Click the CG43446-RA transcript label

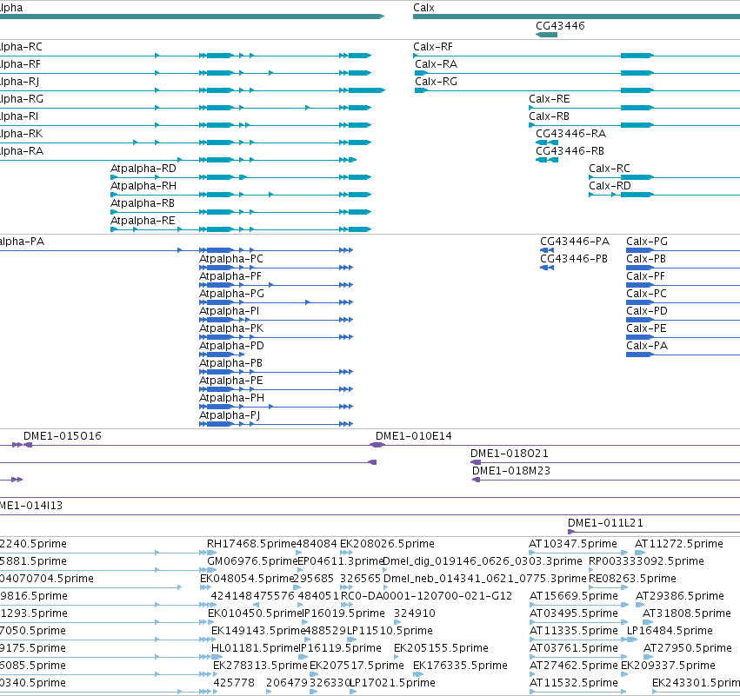570,134
